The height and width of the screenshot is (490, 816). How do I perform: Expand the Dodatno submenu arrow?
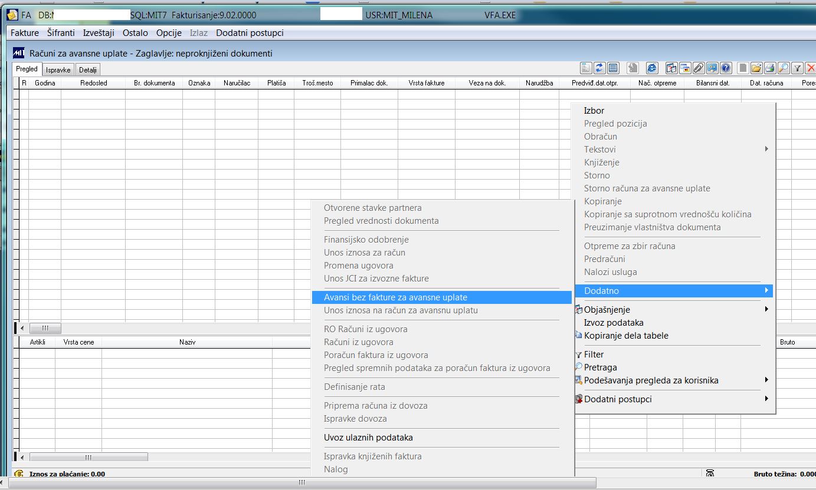pyautogui.click(x=766, y=290)
